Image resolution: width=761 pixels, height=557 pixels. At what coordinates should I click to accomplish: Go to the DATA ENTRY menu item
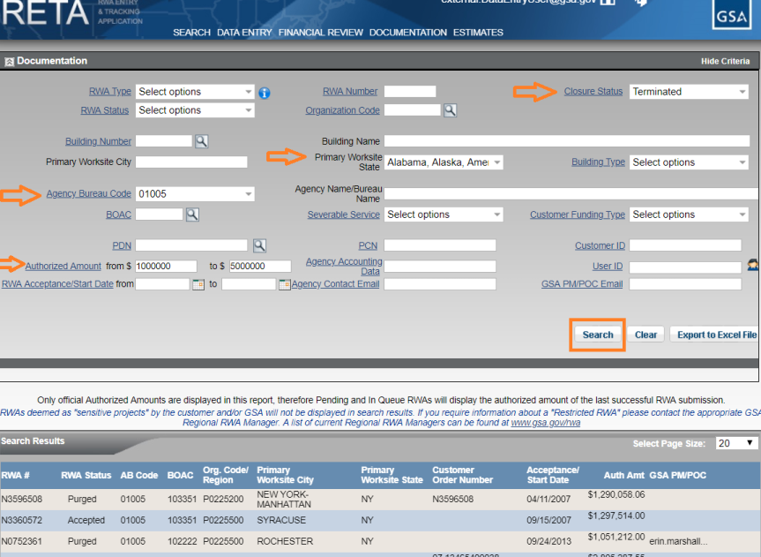tap(244, 32)
